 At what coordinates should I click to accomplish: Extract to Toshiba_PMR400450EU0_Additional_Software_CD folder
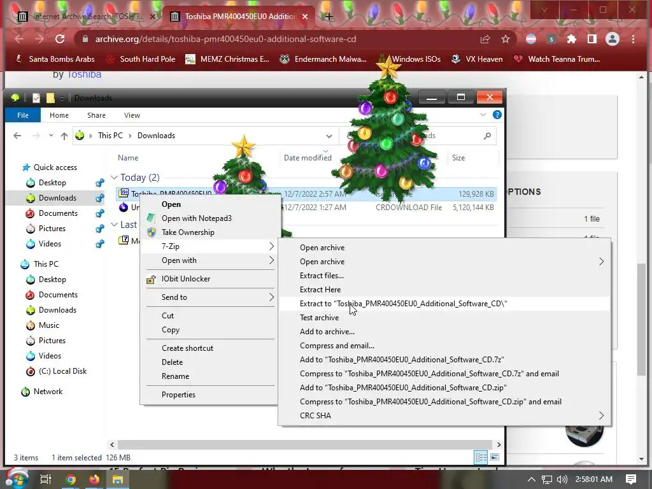[444, 304]
